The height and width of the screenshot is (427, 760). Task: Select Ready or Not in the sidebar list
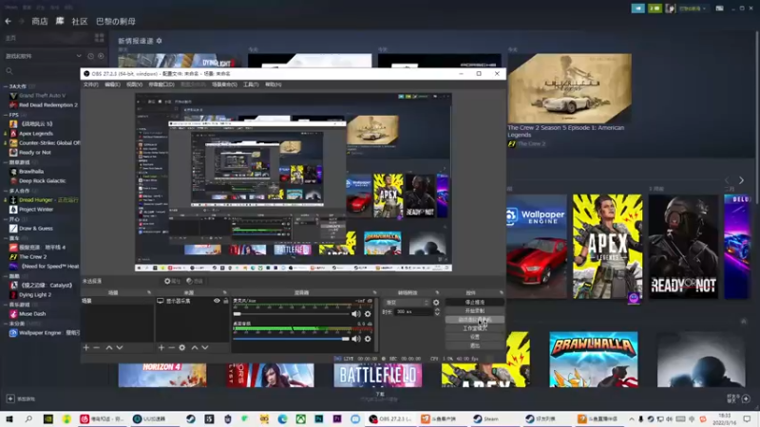click(34, 153)
